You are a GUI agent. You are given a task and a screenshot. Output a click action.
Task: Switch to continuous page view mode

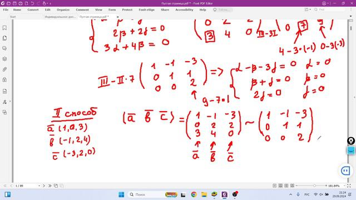(x=280, y=186)
